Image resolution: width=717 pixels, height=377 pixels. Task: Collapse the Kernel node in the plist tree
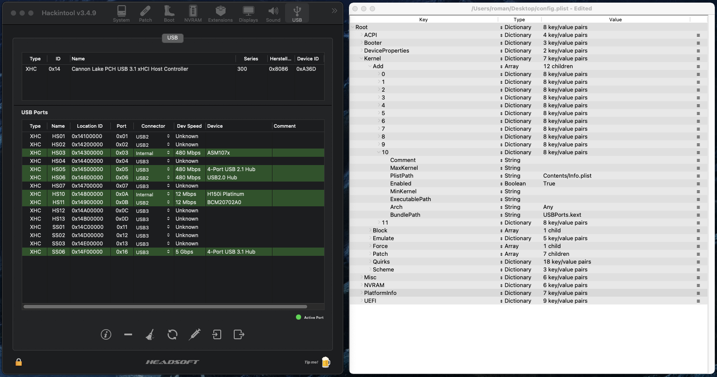(x=361, y=59)
